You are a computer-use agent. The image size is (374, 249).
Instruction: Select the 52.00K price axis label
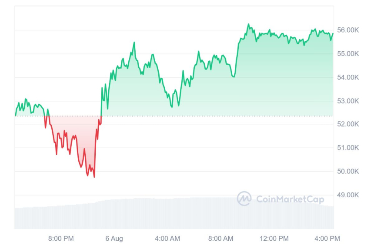pyautogui.click(x=348, y=124)
